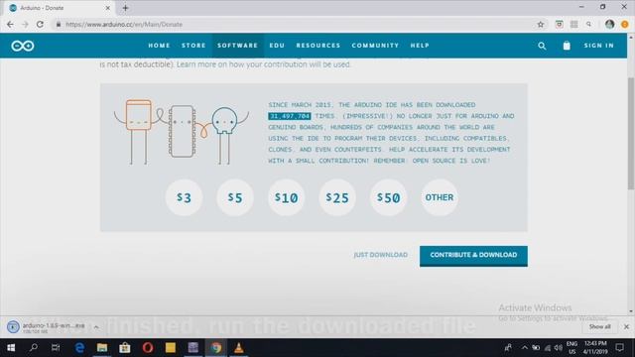Select the $5 contribution amount
The height and width of the screenshot is (357, 635).
(x=235, y=197)
